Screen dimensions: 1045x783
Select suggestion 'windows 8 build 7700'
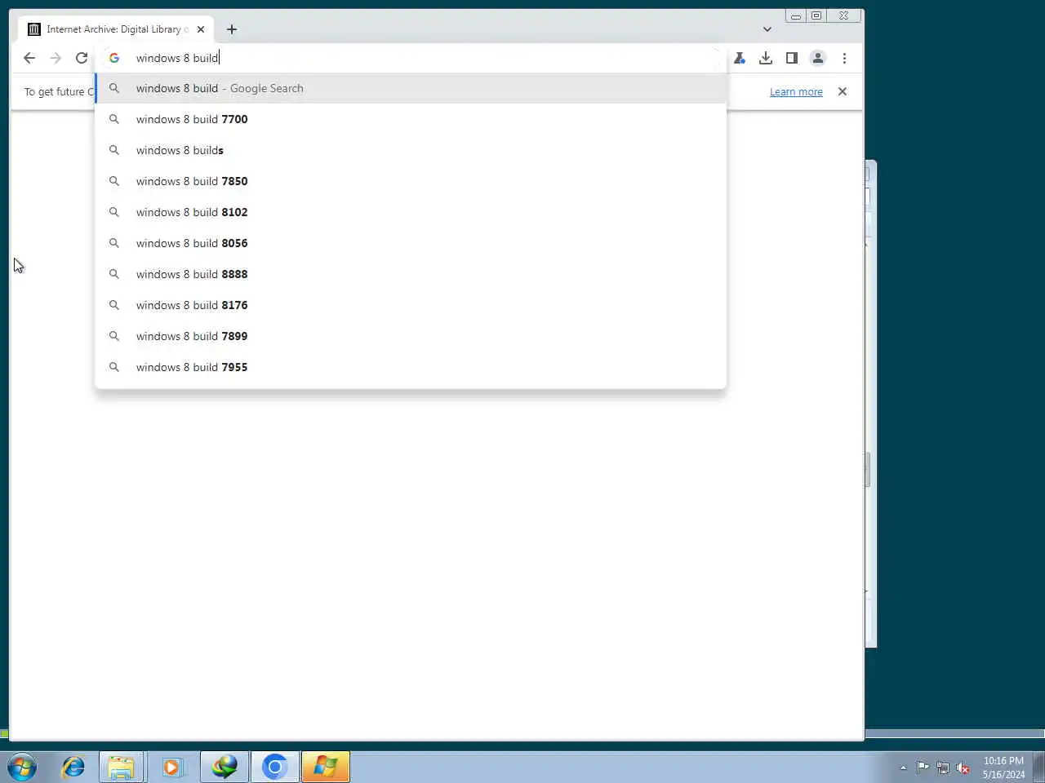click(x=411, y=119)
